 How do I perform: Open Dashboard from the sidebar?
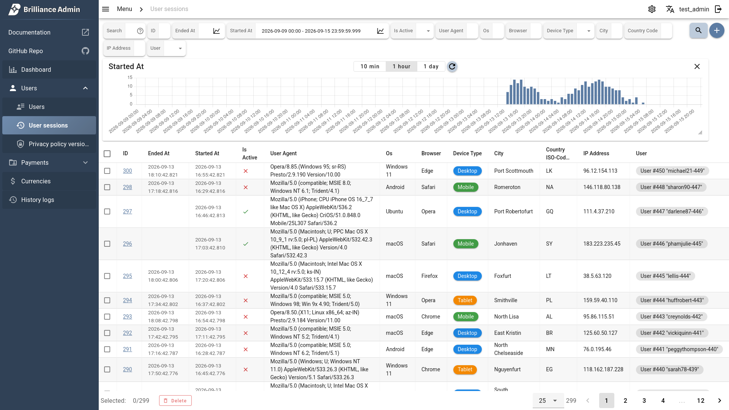[49, 69]
